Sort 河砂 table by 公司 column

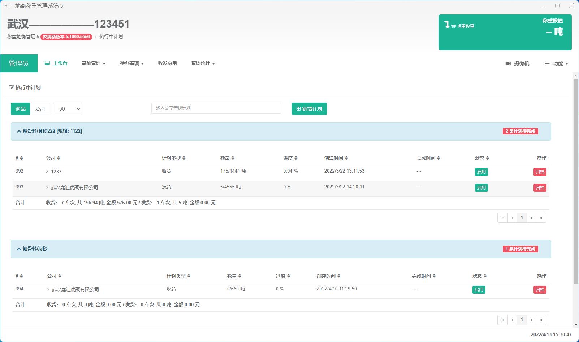click(x=54, y=276)
